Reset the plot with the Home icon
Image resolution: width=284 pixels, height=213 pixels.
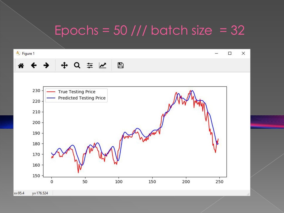pyautogui.click(x=21, y=65)
